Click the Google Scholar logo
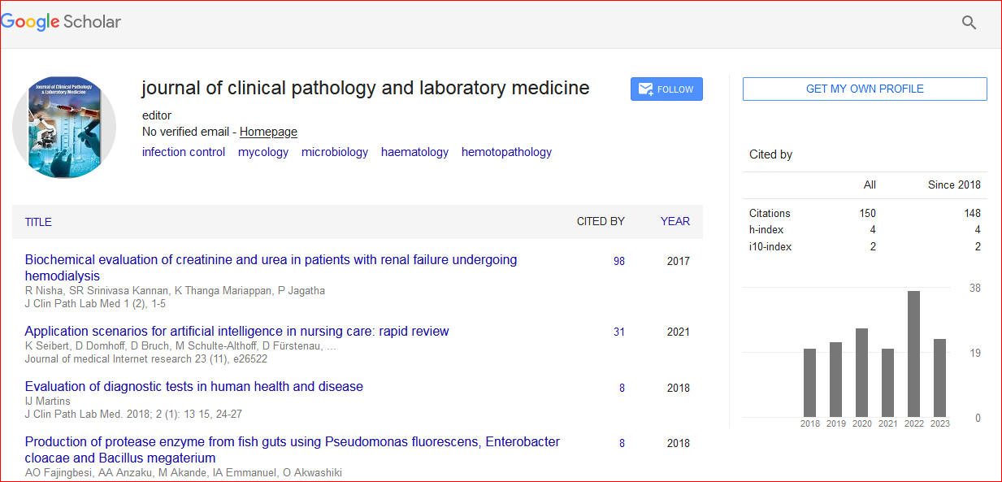The height and width of the screenshot is (482, 1002). point(61,22)
